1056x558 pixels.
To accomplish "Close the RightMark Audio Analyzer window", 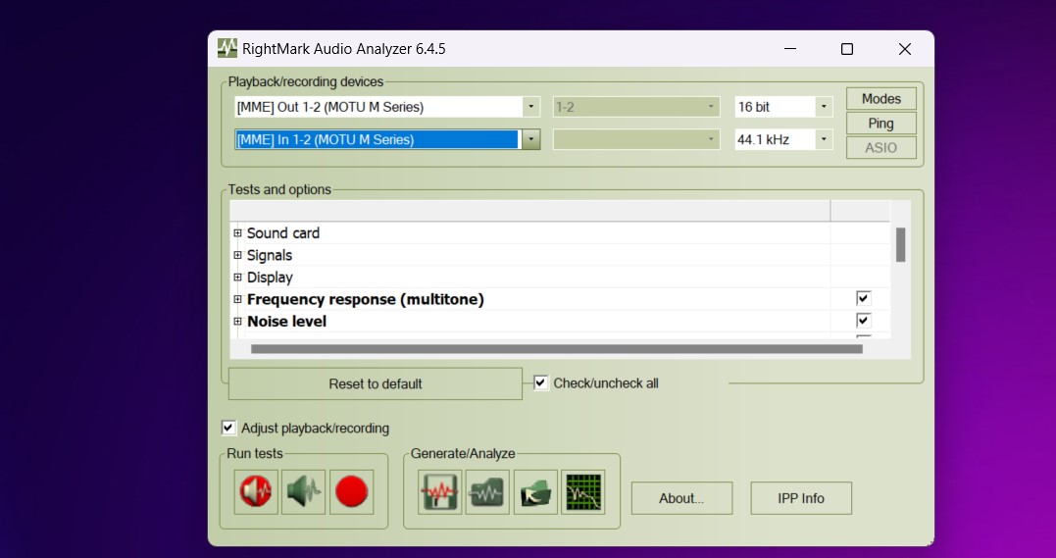I will click(x=904, y=49).
